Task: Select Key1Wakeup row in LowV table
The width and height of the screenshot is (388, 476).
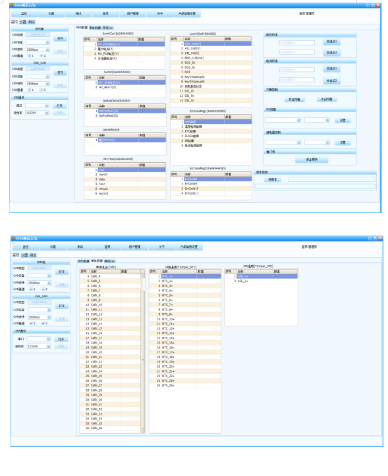Action: coord(211,77)
